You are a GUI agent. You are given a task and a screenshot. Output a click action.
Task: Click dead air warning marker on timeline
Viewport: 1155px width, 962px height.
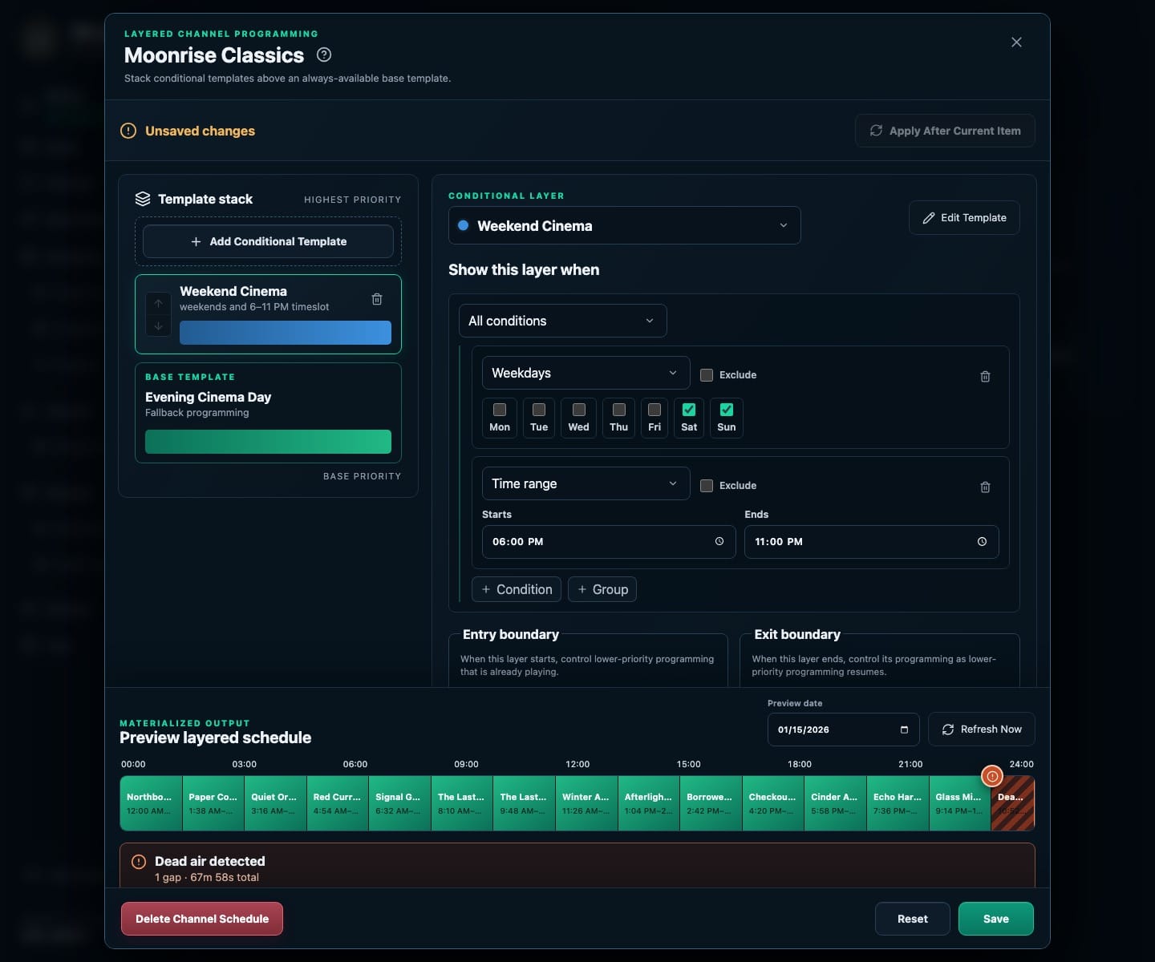tap(992, 776)
